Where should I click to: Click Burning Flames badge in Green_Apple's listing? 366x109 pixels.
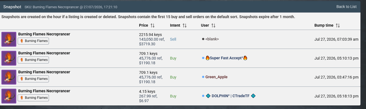click(33, 79)
